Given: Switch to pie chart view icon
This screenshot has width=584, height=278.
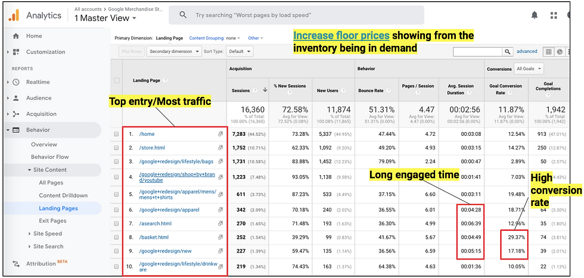Looking at the screenshot, I should click(560, 52).
